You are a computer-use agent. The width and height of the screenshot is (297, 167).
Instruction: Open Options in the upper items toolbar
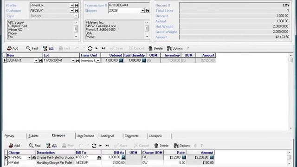point(174,48)
